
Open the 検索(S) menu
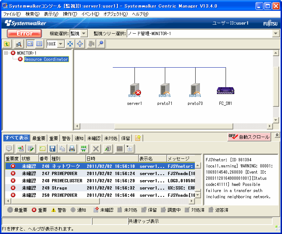33,14
